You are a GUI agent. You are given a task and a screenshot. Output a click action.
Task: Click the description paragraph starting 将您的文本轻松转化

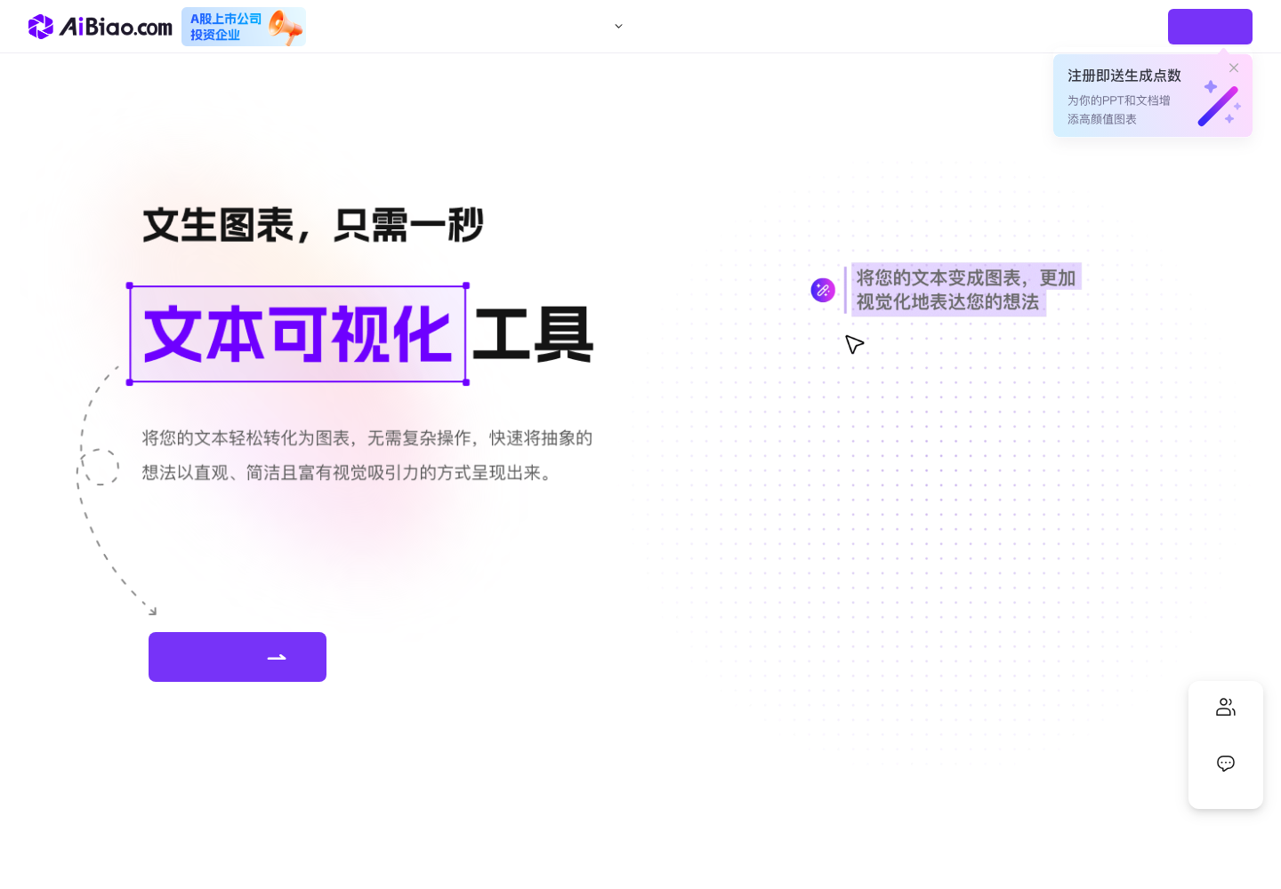367,455
